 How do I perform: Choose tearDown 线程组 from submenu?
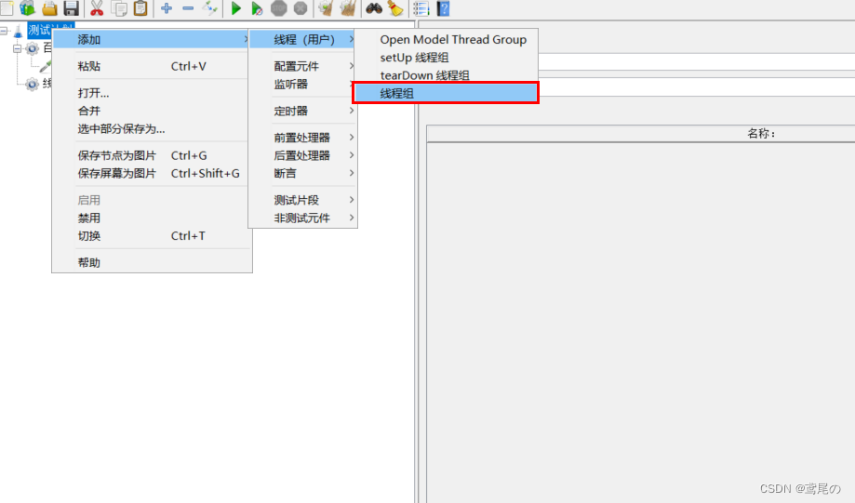[x=446, y=75]
